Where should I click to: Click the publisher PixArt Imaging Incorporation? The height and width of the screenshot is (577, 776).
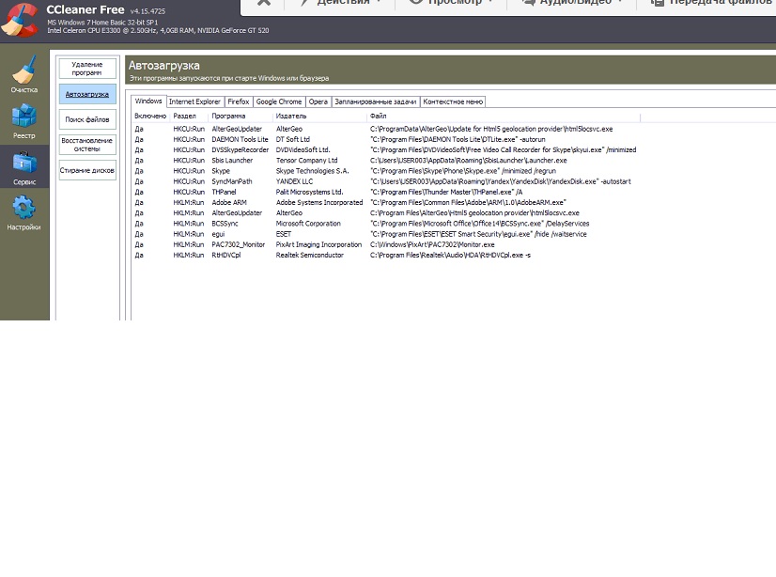coord(318,244)
